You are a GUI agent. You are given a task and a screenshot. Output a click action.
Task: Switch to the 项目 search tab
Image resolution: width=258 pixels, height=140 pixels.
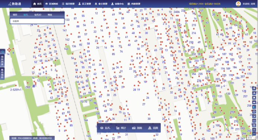[x=15, y=15]
